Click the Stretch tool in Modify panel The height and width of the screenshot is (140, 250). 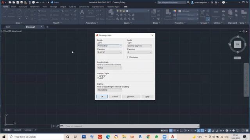point(43,19)
